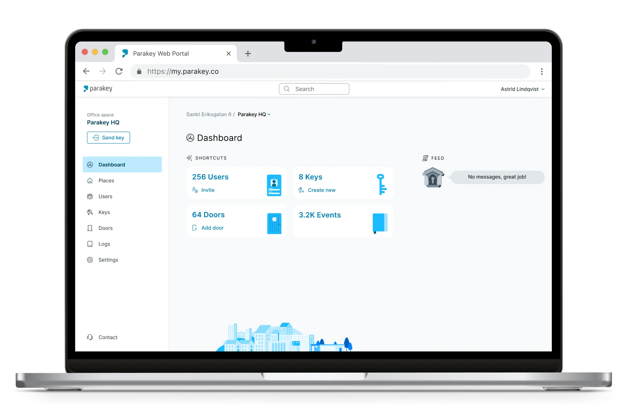View Logs in the sidebar
The height and width of the screenshot is (419, 628).
pos(122,244)
